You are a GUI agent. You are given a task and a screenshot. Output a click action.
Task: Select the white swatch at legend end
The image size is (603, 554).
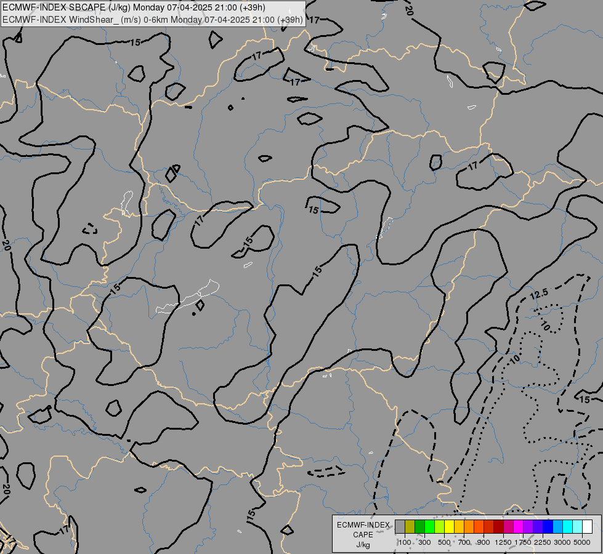tap(587, 526)
